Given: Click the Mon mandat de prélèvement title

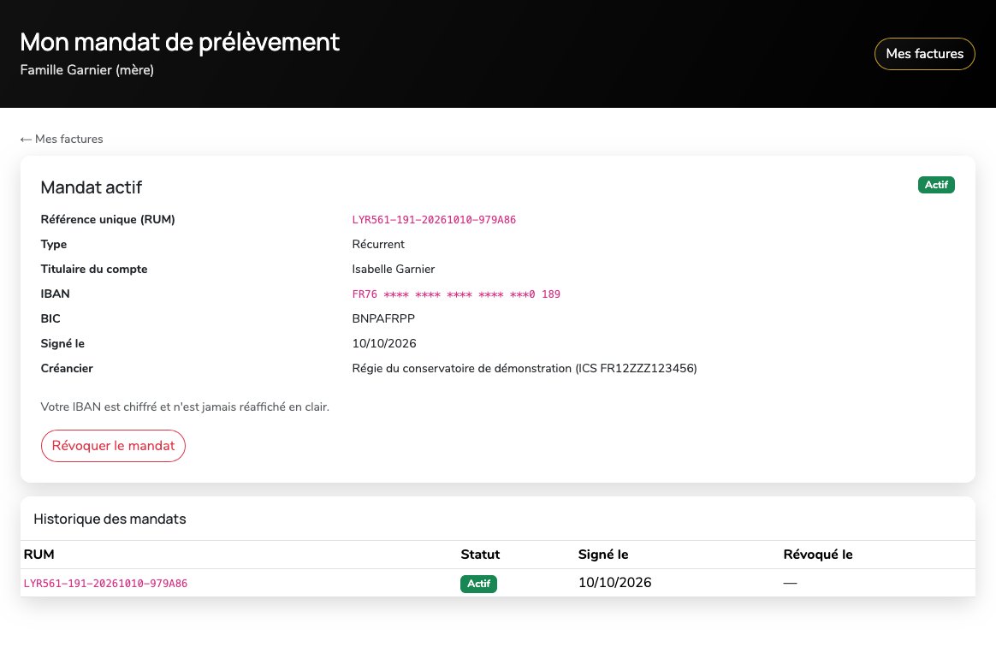Looking at the screenshot, I should coord(180,43).
